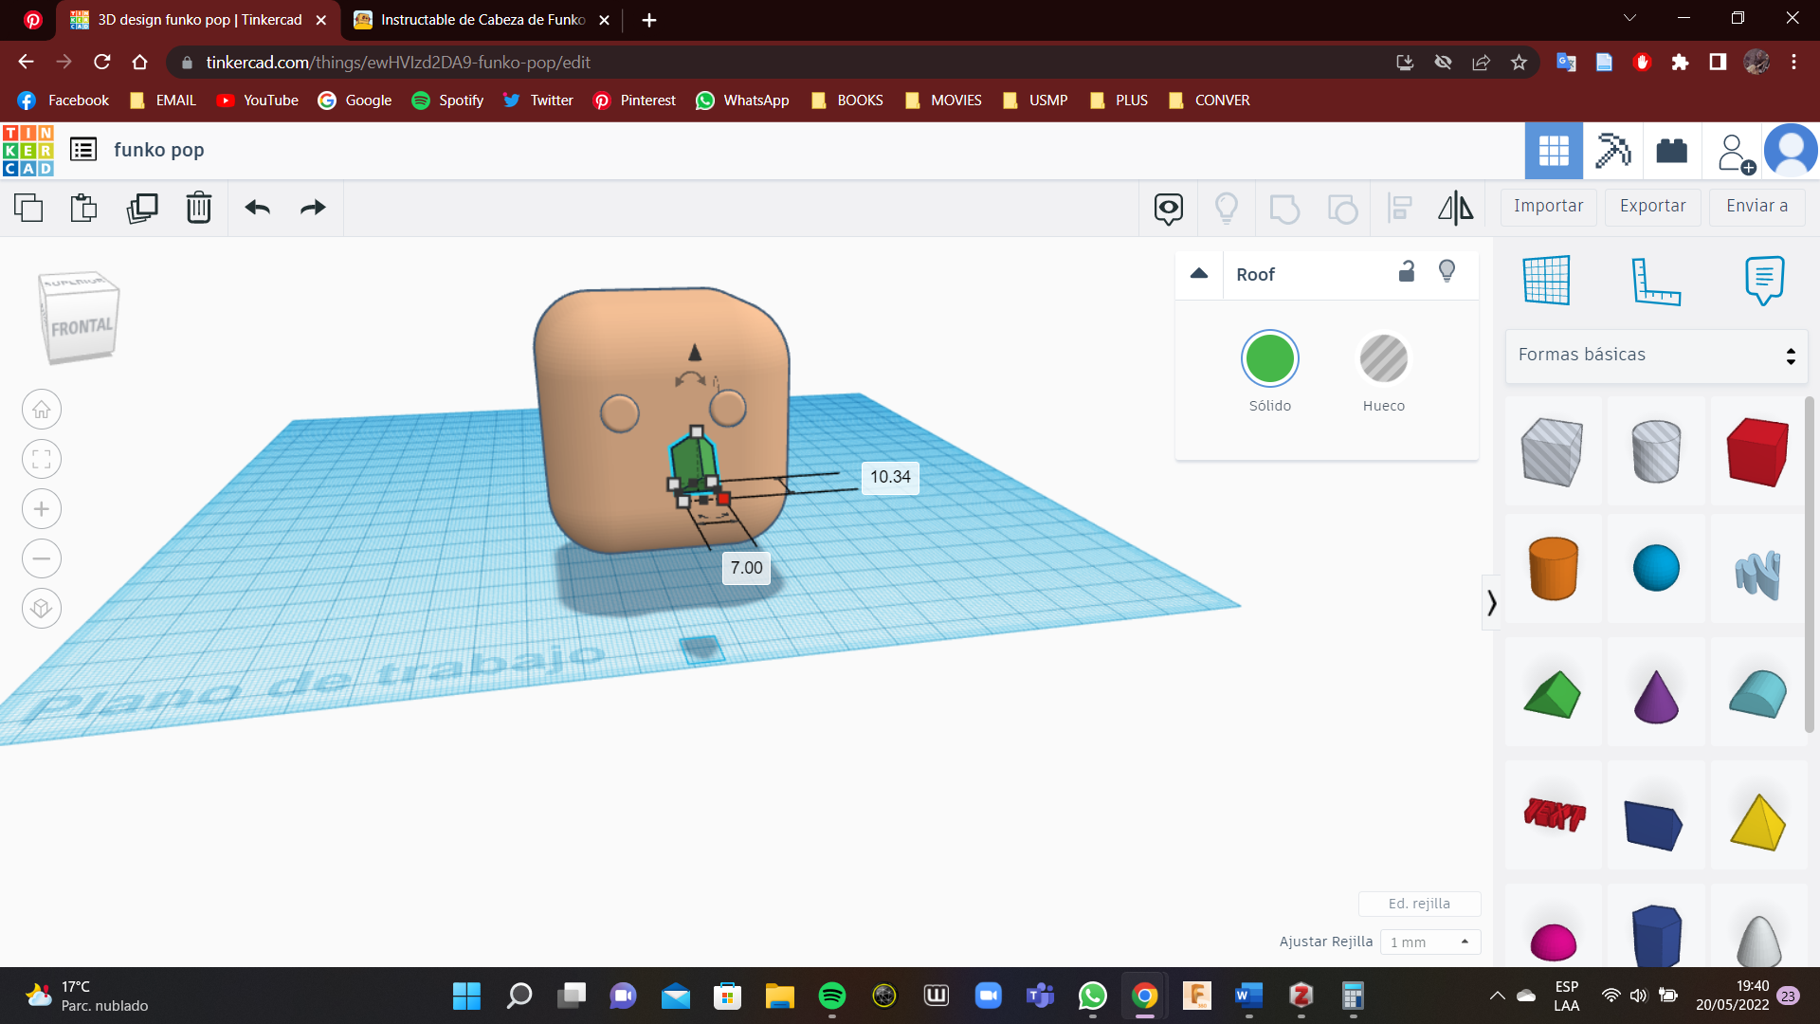Open Spotify from the taskbar

tap(831, 996)
